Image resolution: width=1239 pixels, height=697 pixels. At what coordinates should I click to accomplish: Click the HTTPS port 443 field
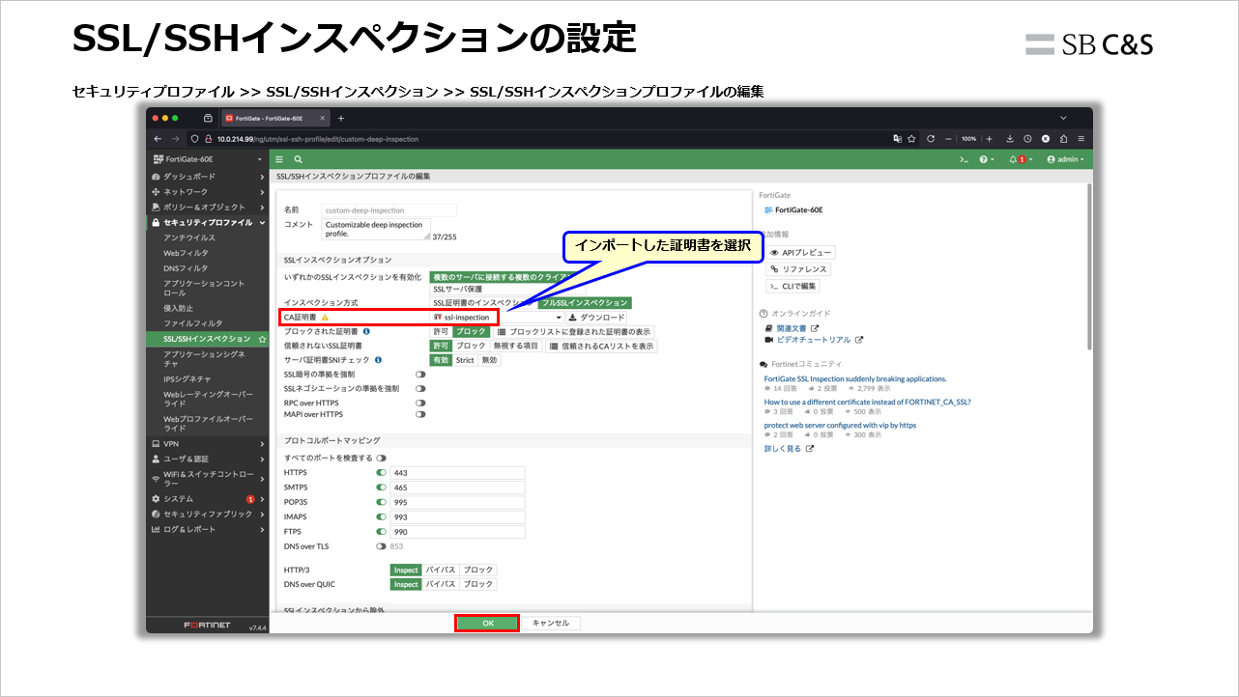point(457,473)
